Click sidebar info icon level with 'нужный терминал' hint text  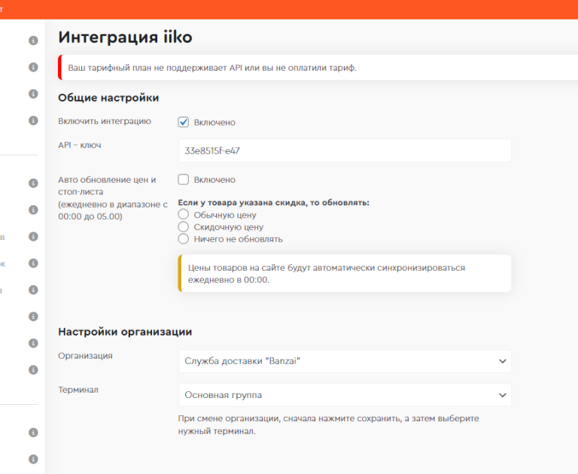[33, 433]
